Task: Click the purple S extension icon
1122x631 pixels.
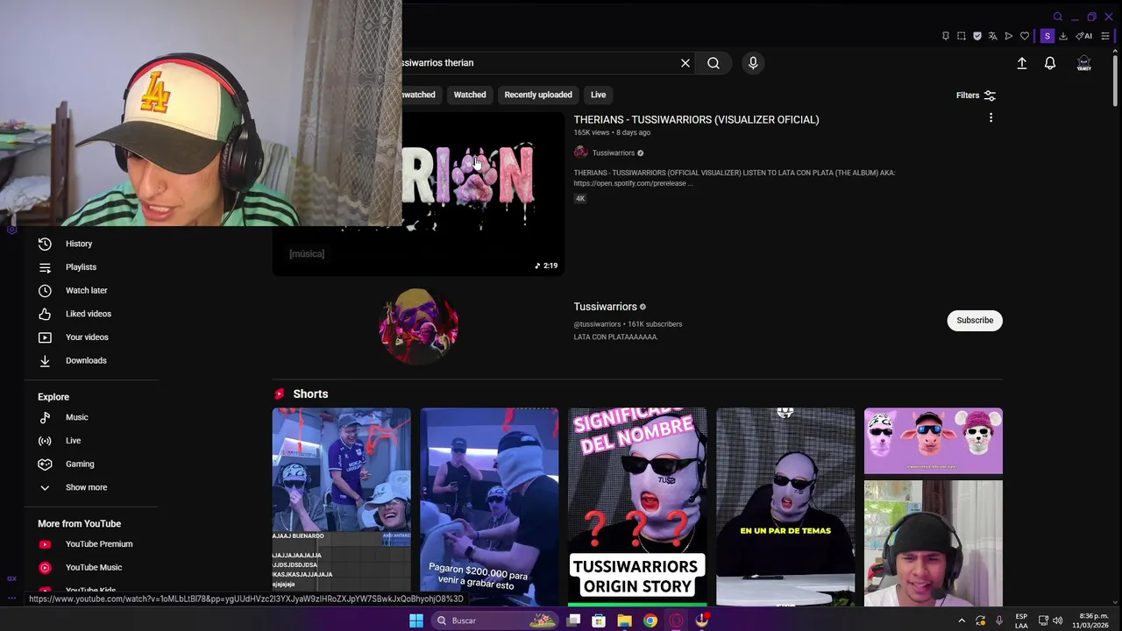Action: tap(1047, 36)
